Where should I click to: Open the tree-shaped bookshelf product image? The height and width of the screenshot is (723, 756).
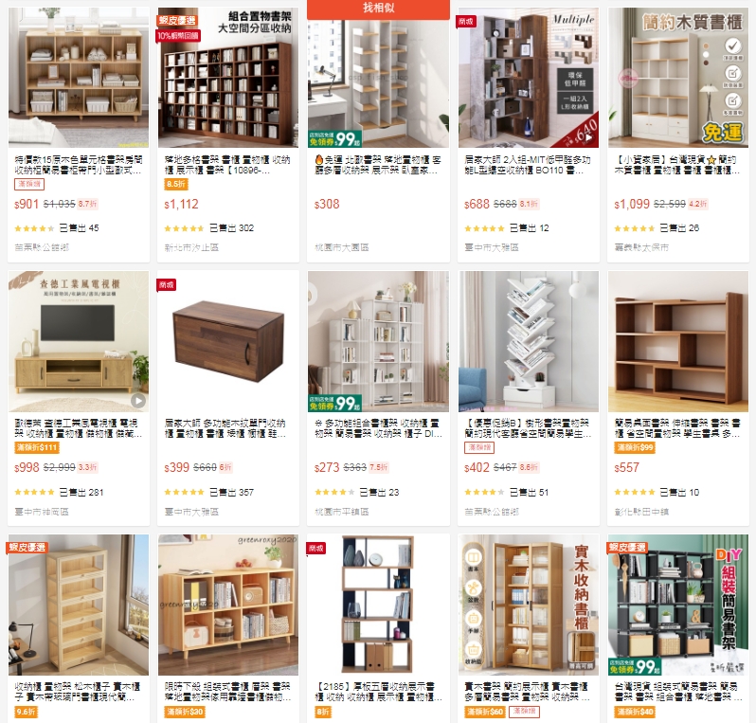tap(529, 341)
